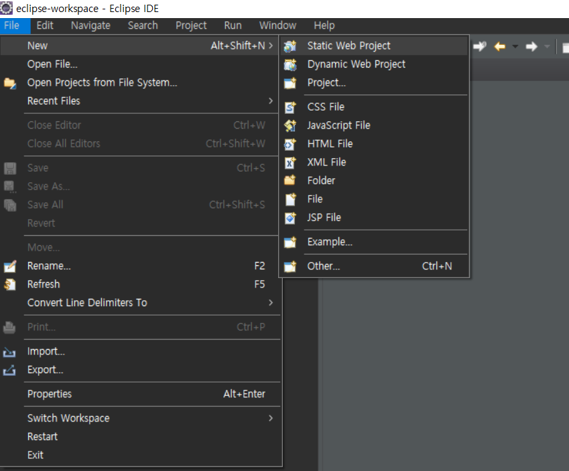The width and height of the screenshot is (569, 471).
Task: Open the Project menu
Action: [x=191, y=25]
